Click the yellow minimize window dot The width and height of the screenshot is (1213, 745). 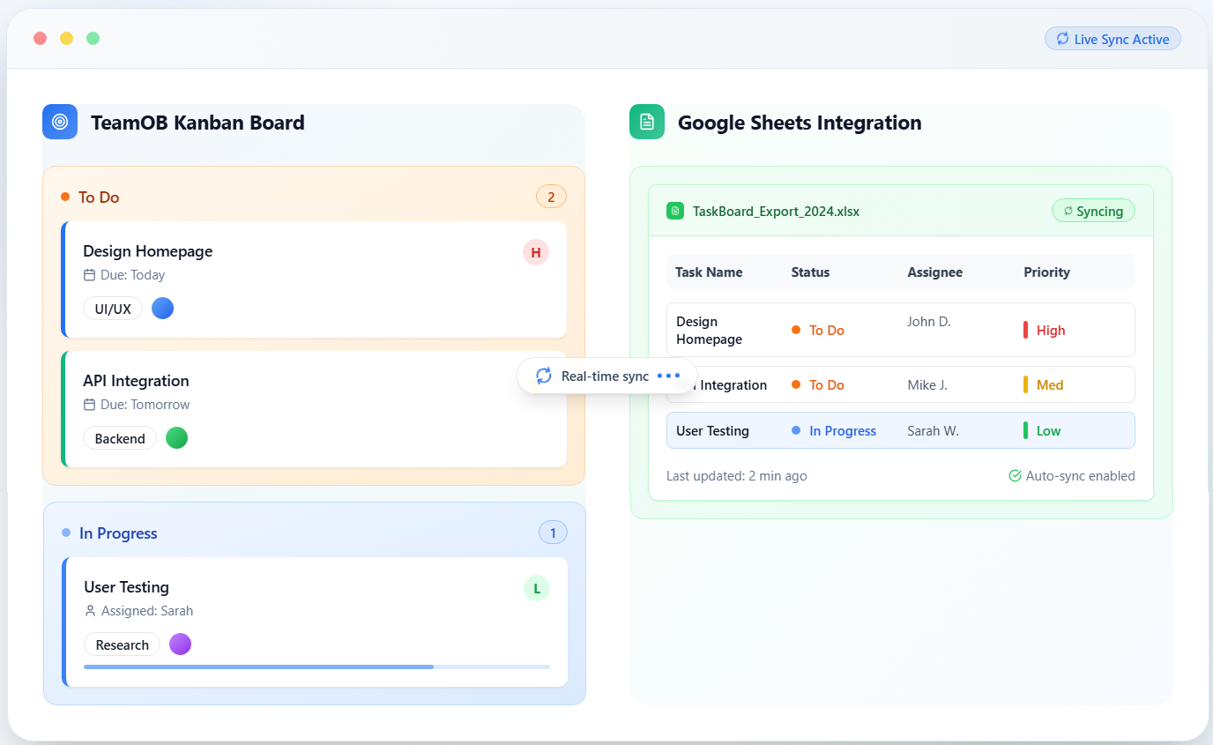(x=66, y=38)
